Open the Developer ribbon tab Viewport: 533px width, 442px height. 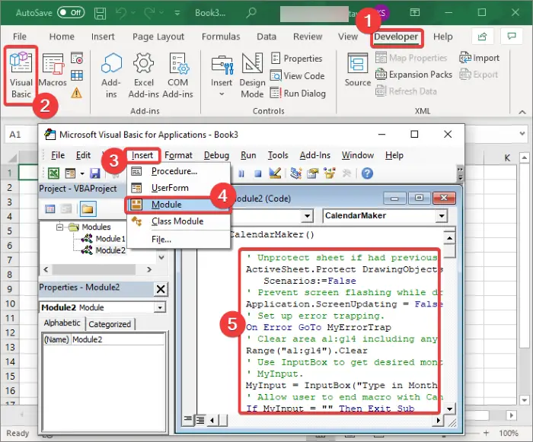pos(396,37)
